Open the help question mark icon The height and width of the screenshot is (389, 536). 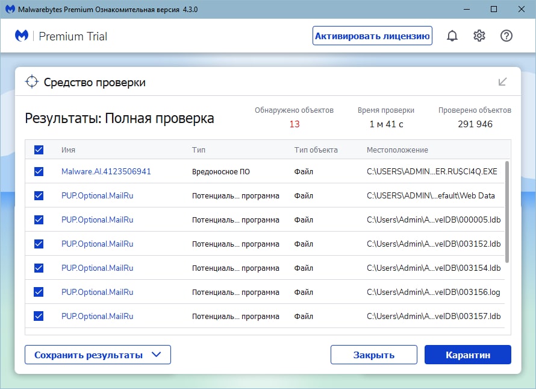(506, 36)
